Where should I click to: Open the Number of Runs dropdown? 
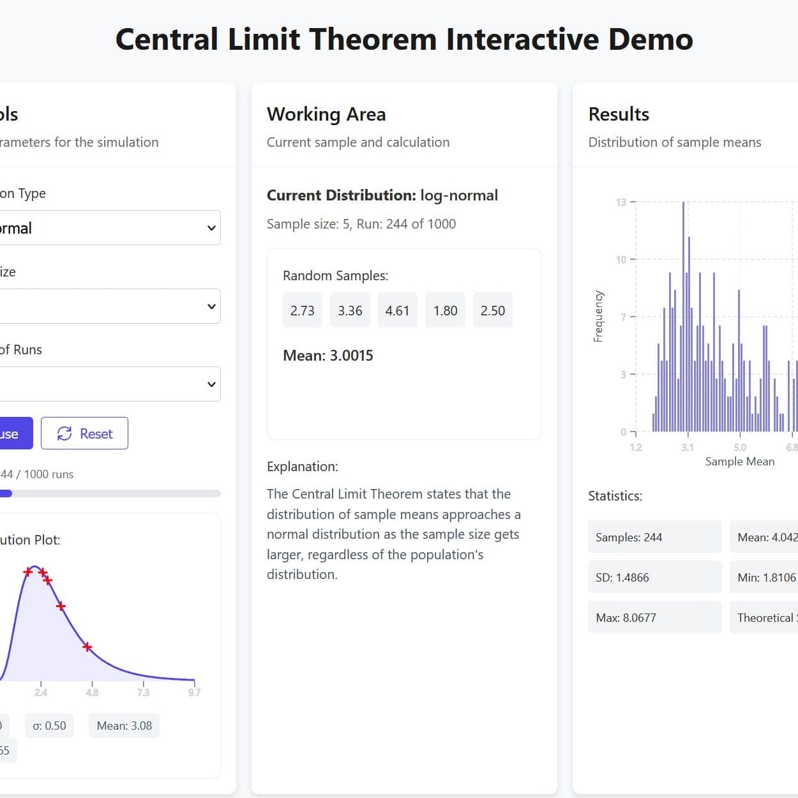[109, 384]
